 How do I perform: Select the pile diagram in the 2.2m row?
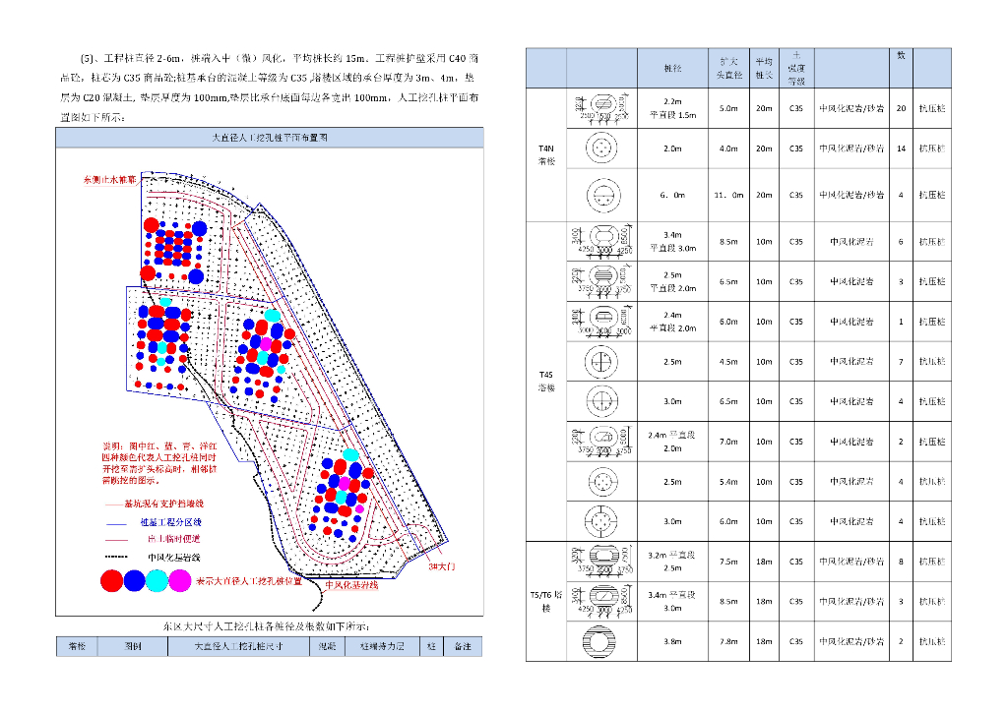(x=602, y=108)
